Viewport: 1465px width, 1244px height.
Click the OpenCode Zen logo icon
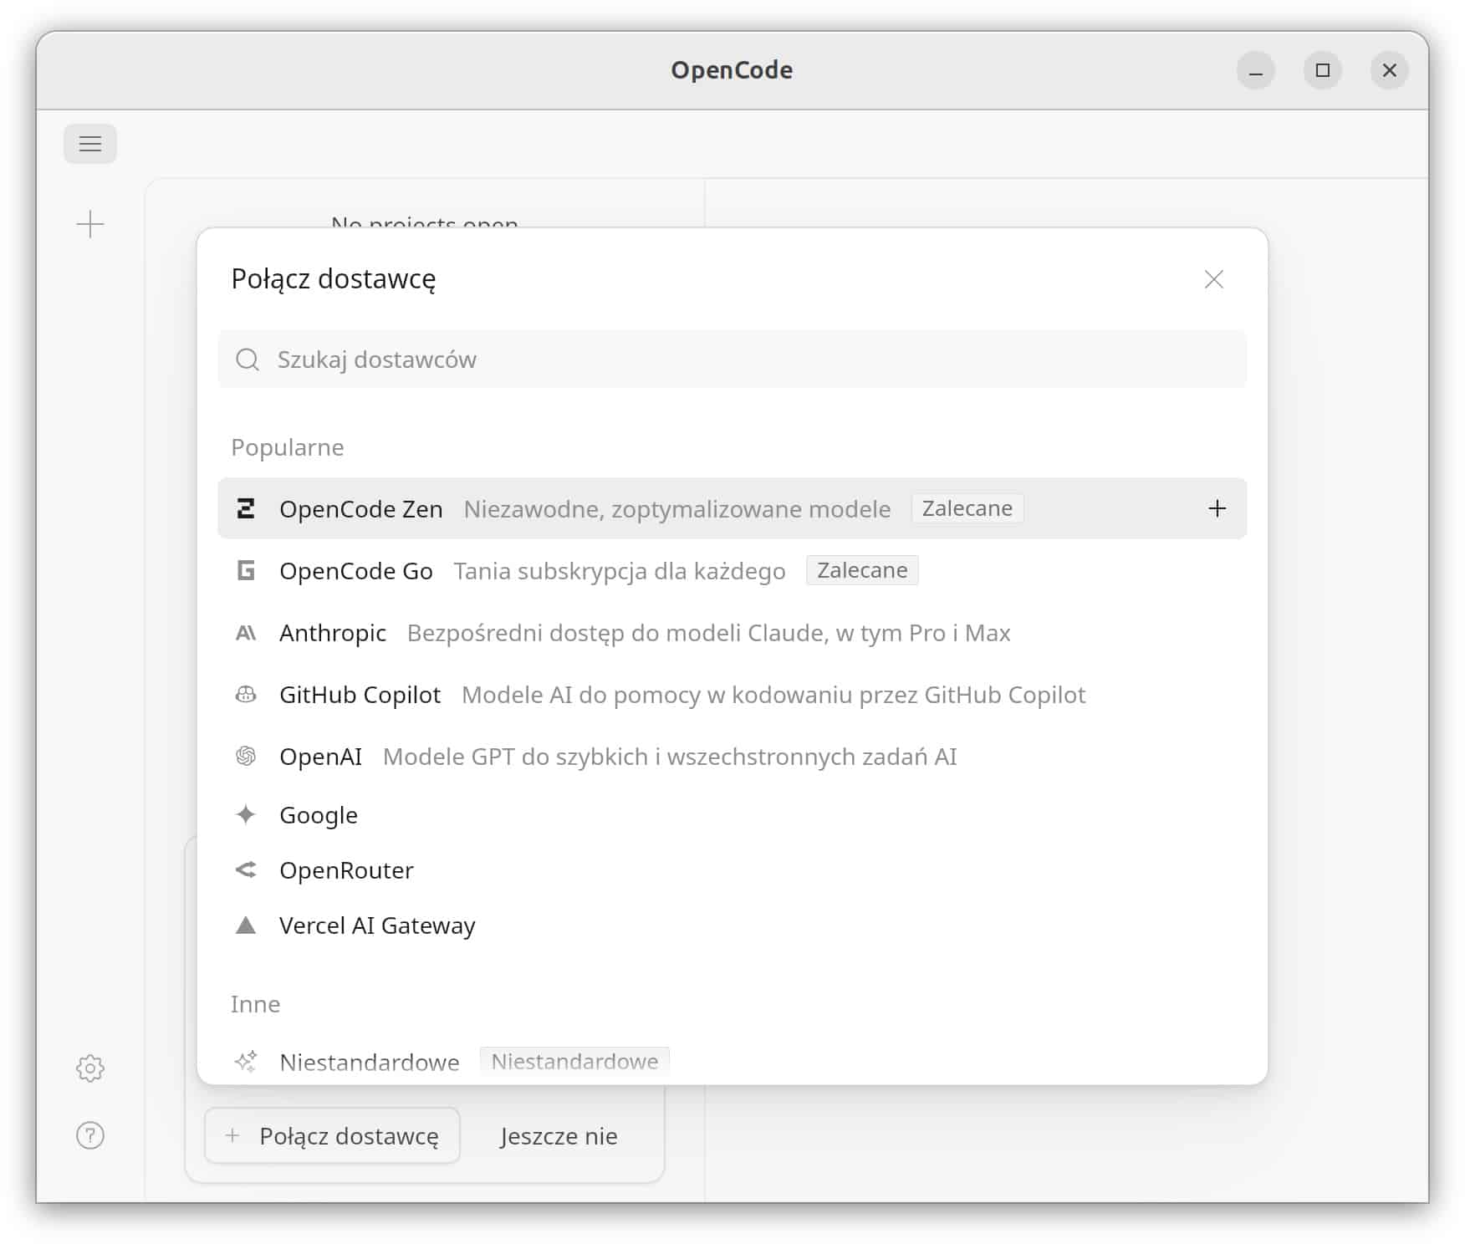tap(246, 508)
